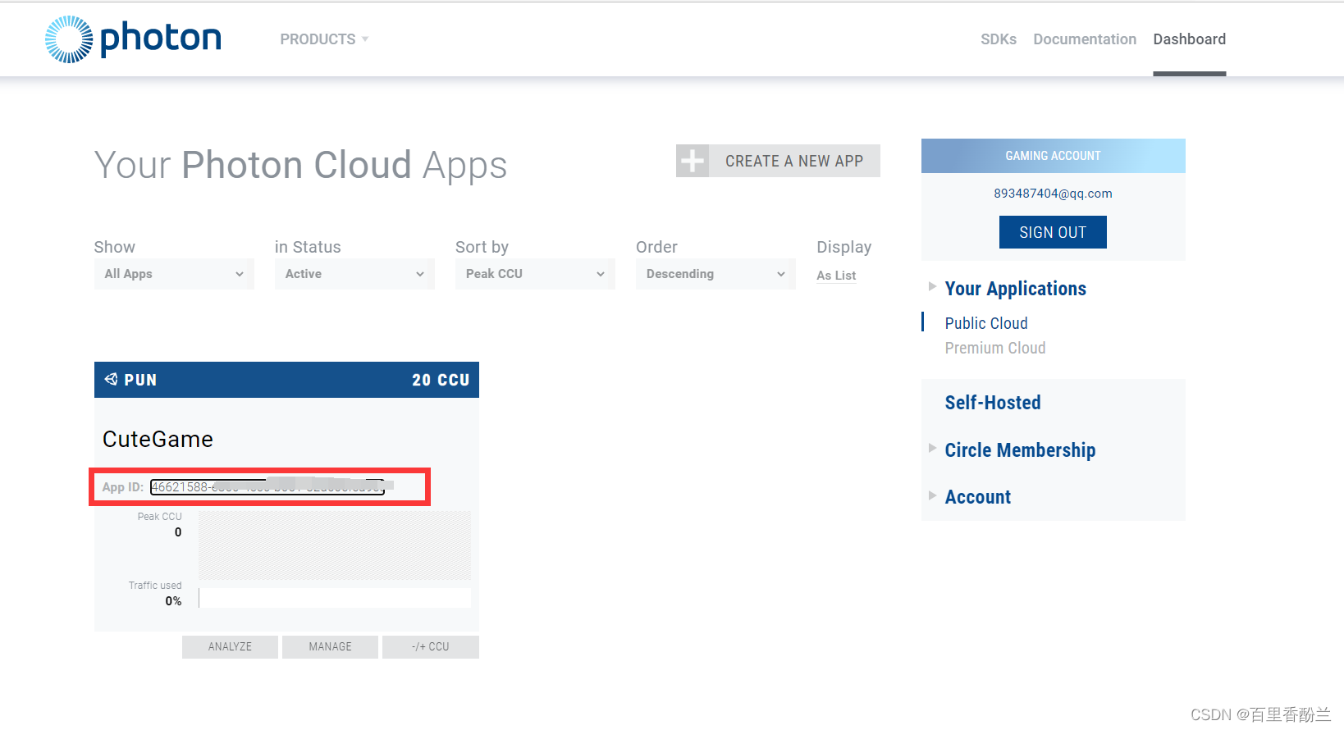Open the in Status Active dropdown
1344x730 pixels.
tap(354, 274)
